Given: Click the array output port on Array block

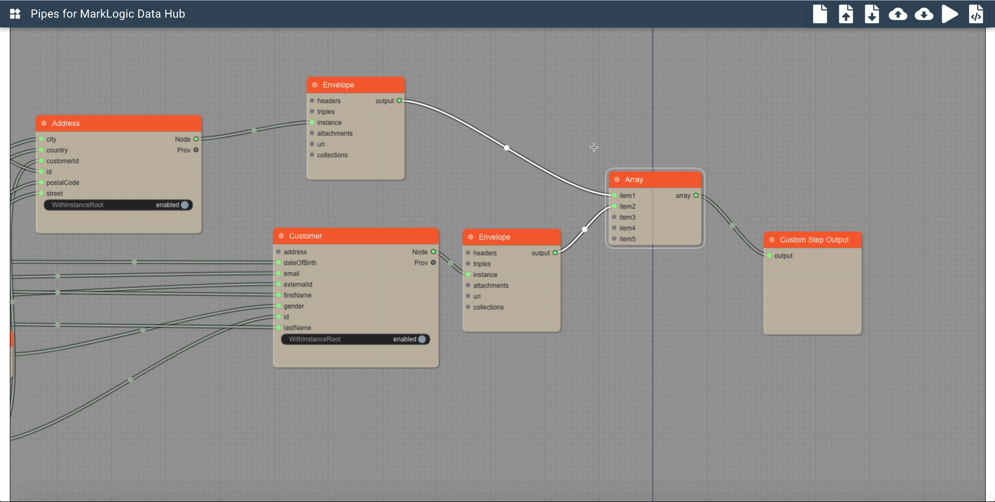Looking at the screenshot, I should tap(696, 196).
